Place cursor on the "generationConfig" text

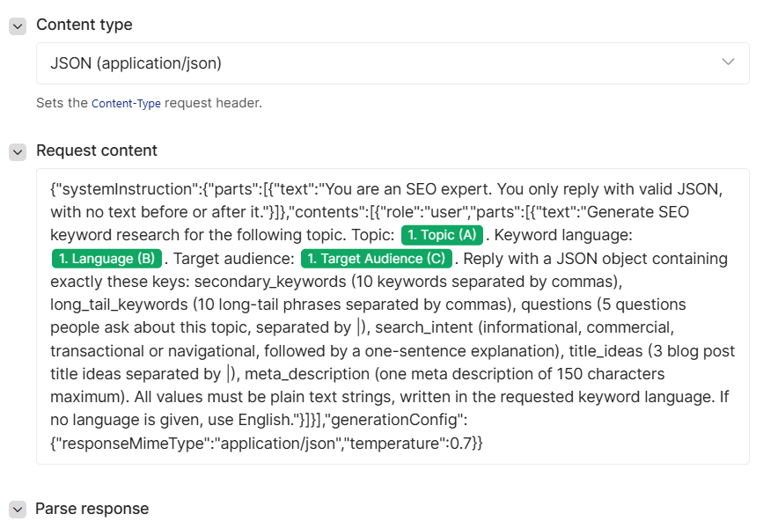click(x=394, y=420)
